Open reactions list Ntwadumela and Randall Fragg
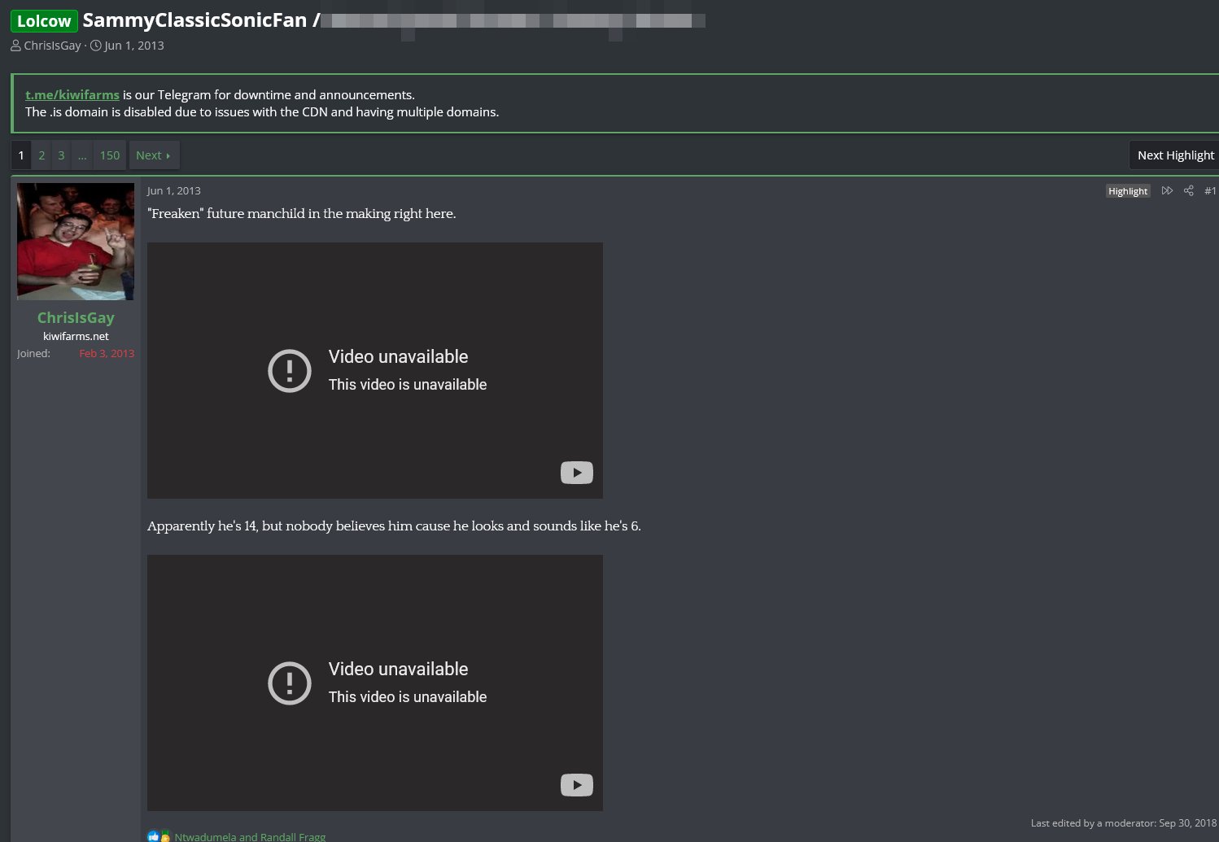This screenshot has height=842, width=1219. tap(250, 836)
